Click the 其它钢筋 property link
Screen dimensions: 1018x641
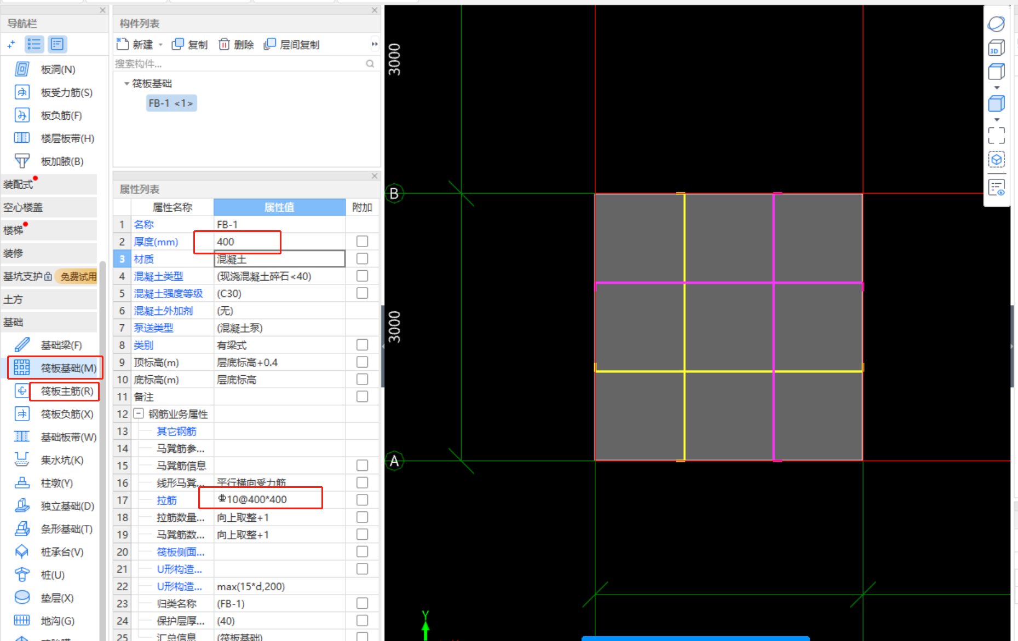pos(176,431)
